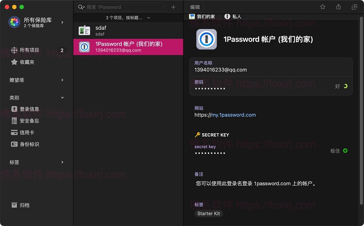Viewport: 364px width, 226px height.
Task: Select 登录信息 category in sidebar
Action: (29, 109)
